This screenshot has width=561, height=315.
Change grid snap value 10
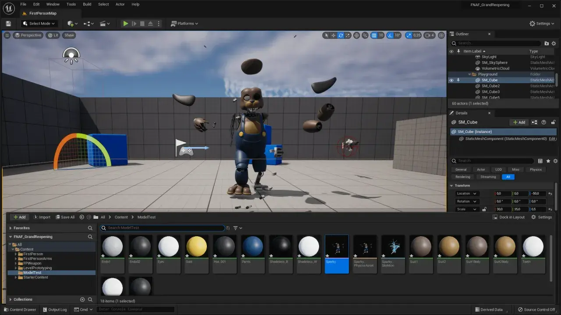[x=381, y=35]
